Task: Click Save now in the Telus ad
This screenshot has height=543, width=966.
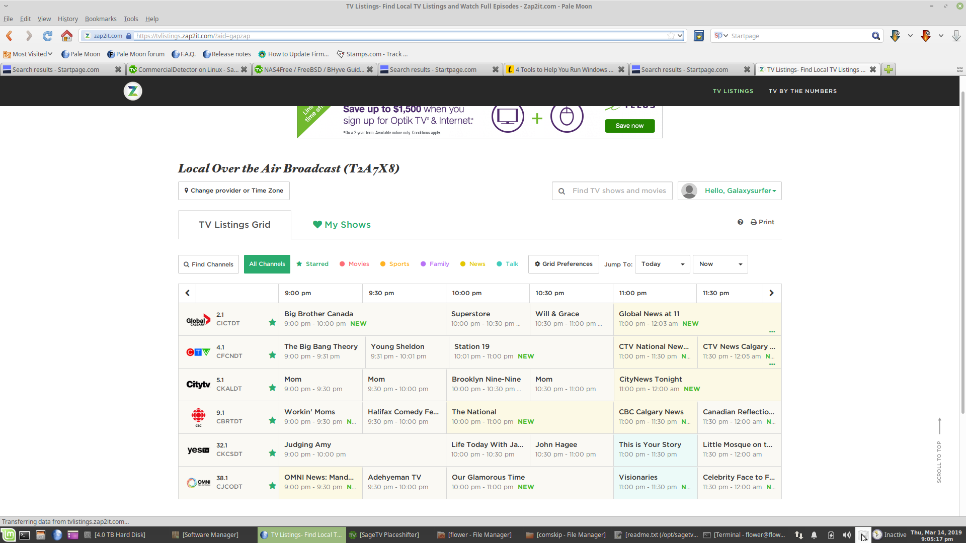Action: 630,126
